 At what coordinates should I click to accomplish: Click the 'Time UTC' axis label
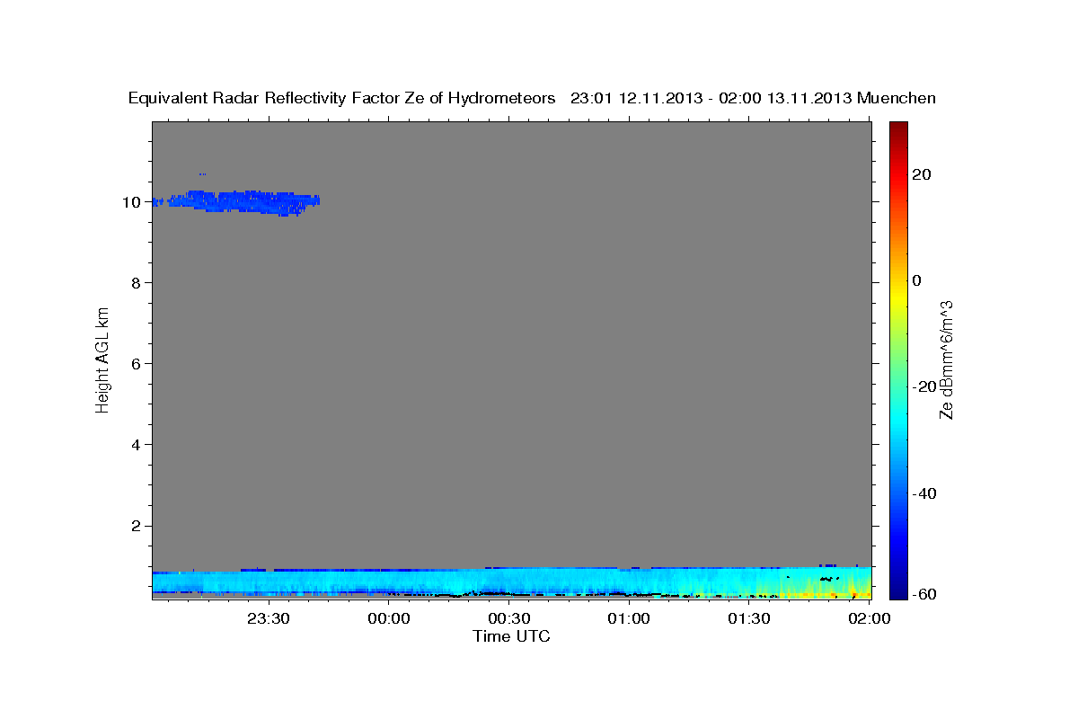(511, 636)
